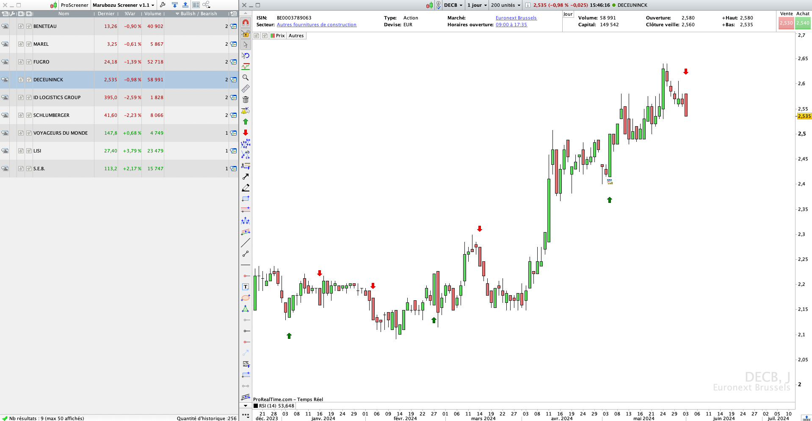Select the green up arrow drawing tool
Image resolution: width=812 pixels, height=421 pixels.
click(246, 122)
